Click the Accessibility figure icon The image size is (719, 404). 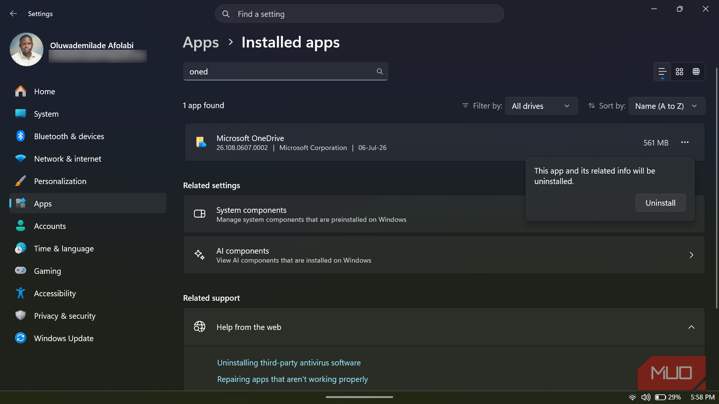pos(21,293)
